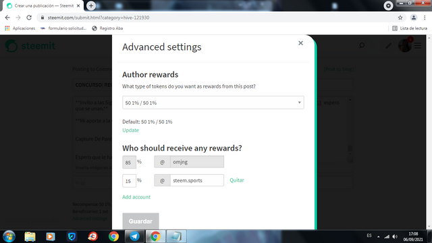Open Lista de lectura reading list

coord(410,28)
